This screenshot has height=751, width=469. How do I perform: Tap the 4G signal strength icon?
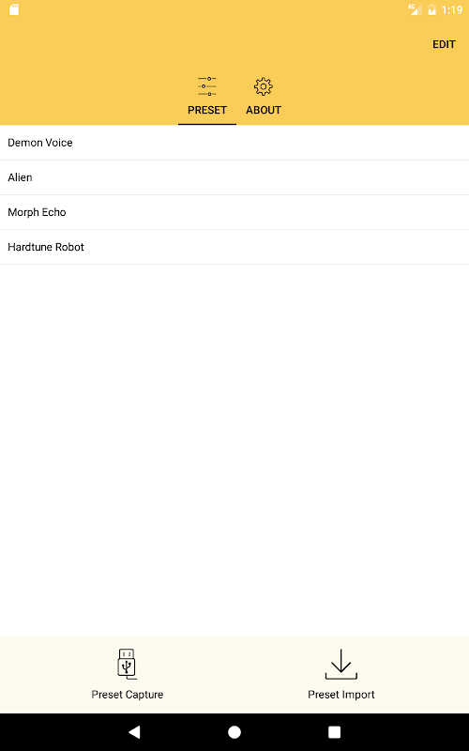coord(415,9)
